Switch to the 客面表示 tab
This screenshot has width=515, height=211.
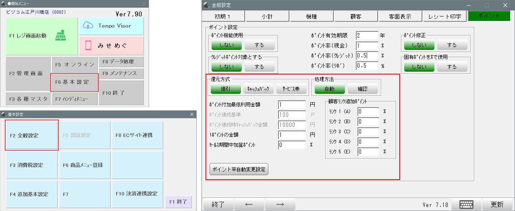coord(401,16)
